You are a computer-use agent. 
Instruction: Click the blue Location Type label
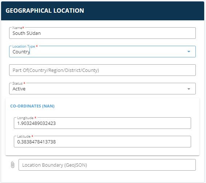click(24, 46)
